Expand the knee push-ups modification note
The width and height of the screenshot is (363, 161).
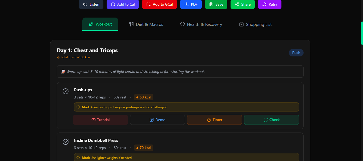[186, 107]
